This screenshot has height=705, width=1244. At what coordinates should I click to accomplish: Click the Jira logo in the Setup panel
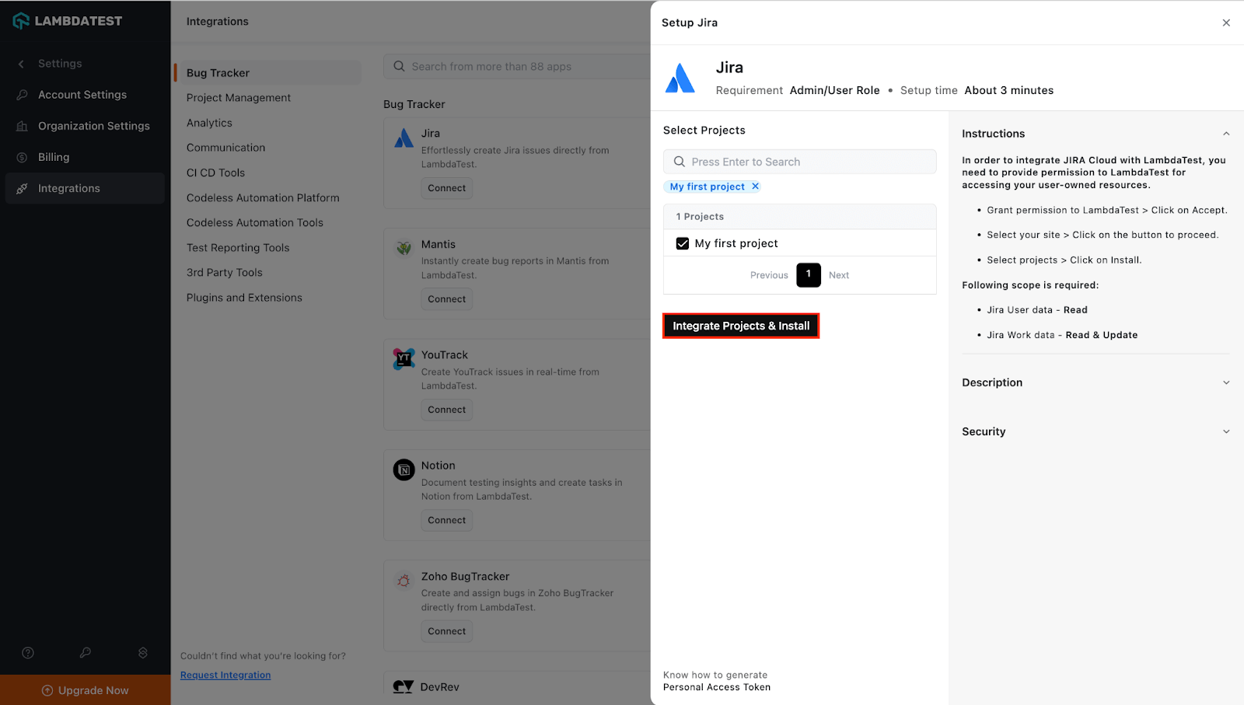pos(680,77)
